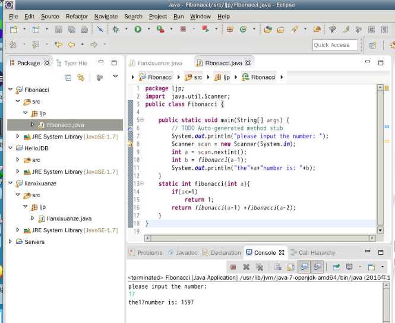The width and height of the screenshot is (395, 323).
Task: Click the green Run button
Action: click(138, 29)
